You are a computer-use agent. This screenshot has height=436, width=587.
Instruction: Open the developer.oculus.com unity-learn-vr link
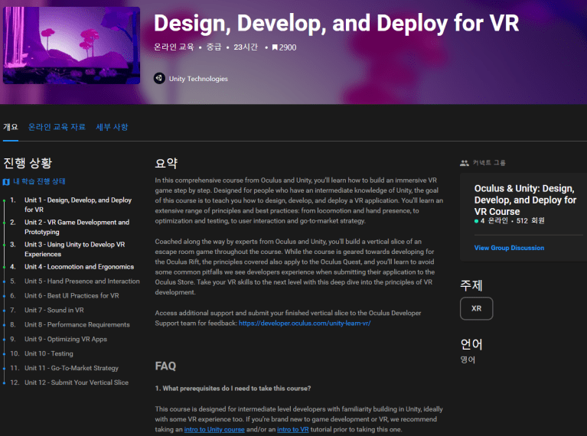coord(305,324)
